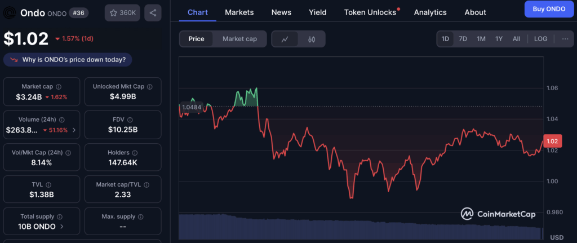Click the red 1.02 current price tag

[x=552, y=141]
